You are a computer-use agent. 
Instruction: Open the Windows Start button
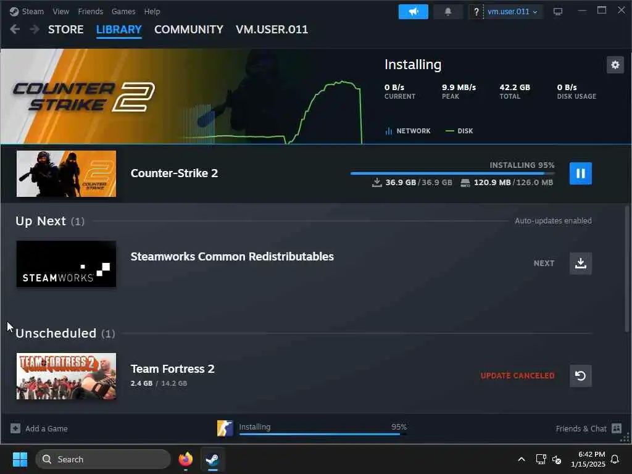coord(20,459)
